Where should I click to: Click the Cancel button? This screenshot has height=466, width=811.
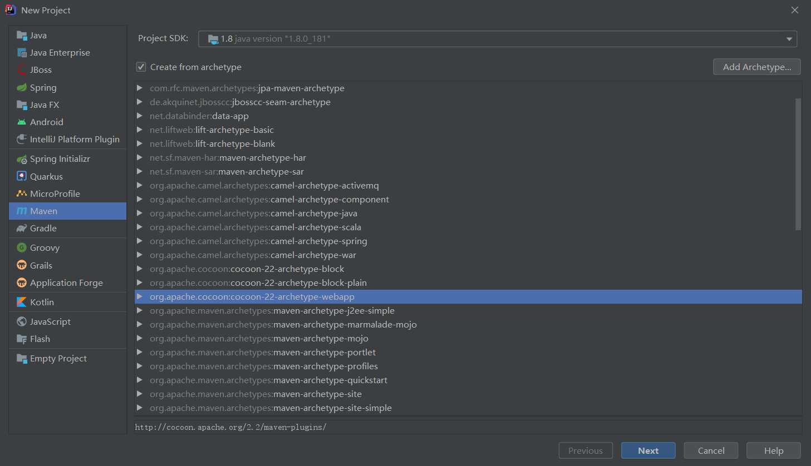(x=711, y=450)
